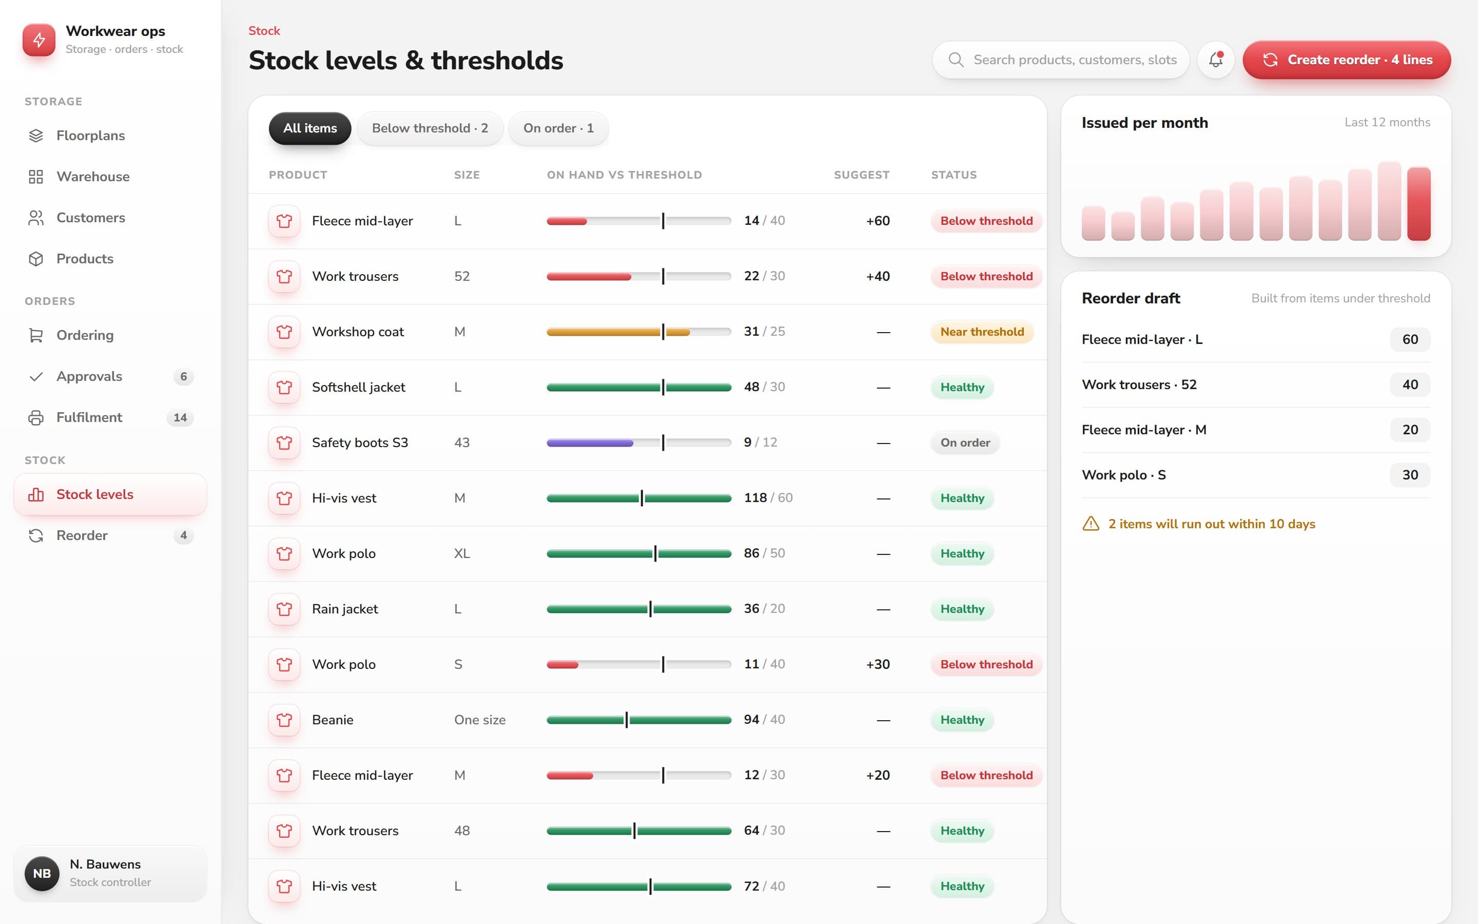Click the Approvals checkmark icon
This screenshot has width=1478, height=924.
36,376
